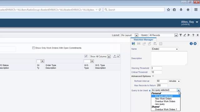Click the Query to be Used dropdown arrow
The image size is (200, 112).
click(178, 90)
